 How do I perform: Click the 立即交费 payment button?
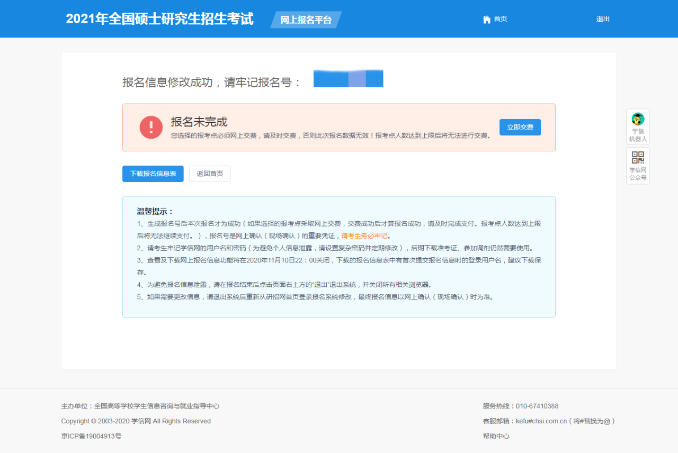click(520, 127)
